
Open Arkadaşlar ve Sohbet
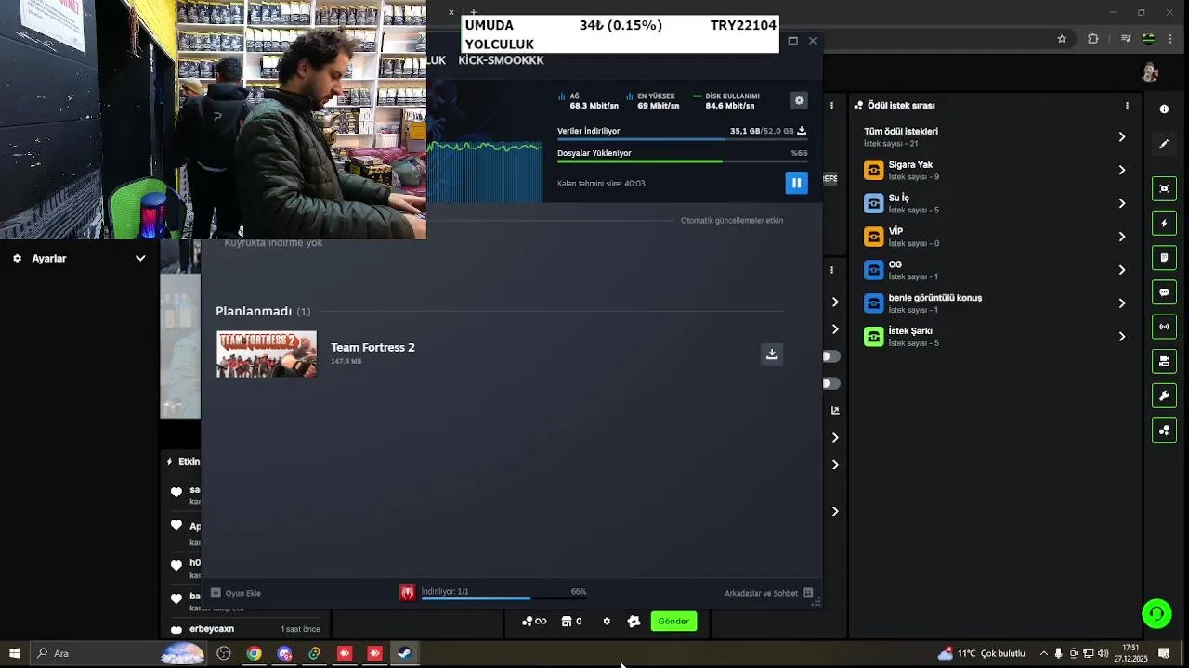(x=769, y=593)
